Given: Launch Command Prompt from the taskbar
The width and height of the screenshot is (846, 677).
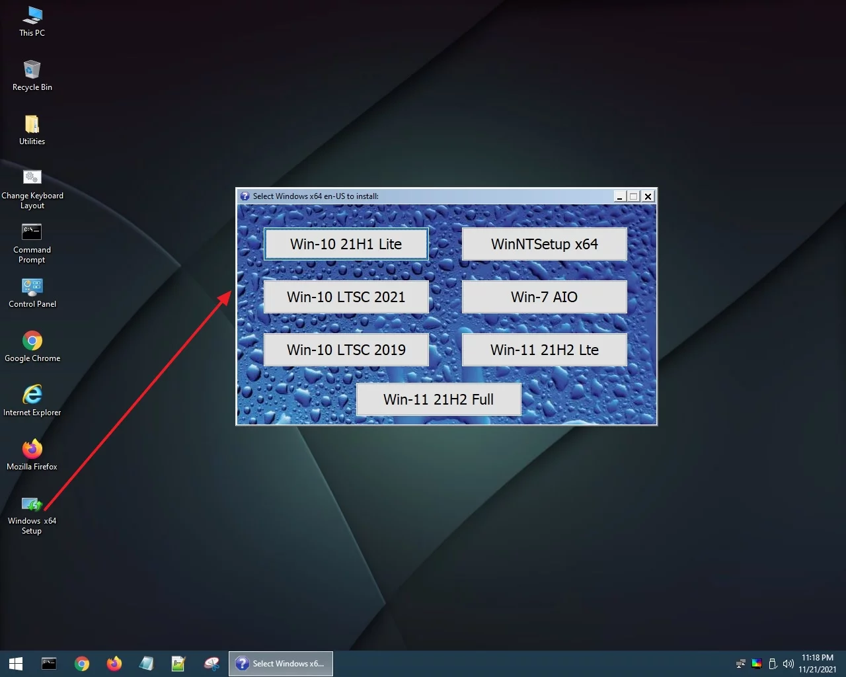Looking at the screenshot, I should click(x=49, y=664).
